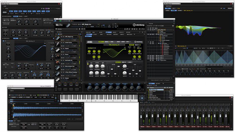The height and width of the screenshot is (132, 235).
Task: Click the Anima POSITION knob
Action: coord(134,51)
